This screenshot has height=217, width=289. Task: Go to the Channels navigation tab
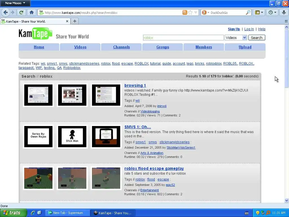(x=121, y=47)
